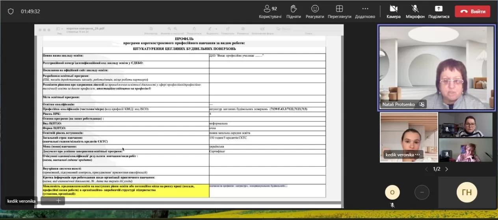Go to previous page of participant videos

click(426, 169)
